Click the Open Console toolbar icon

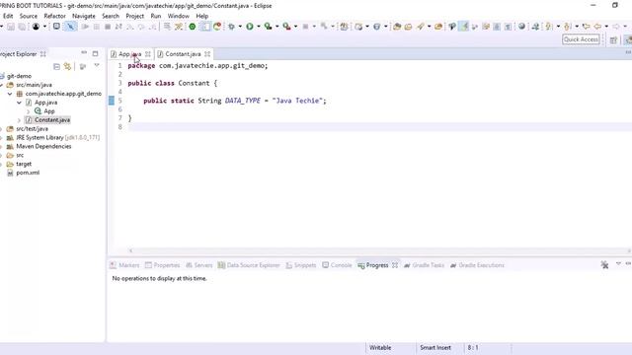coord(56,27)
